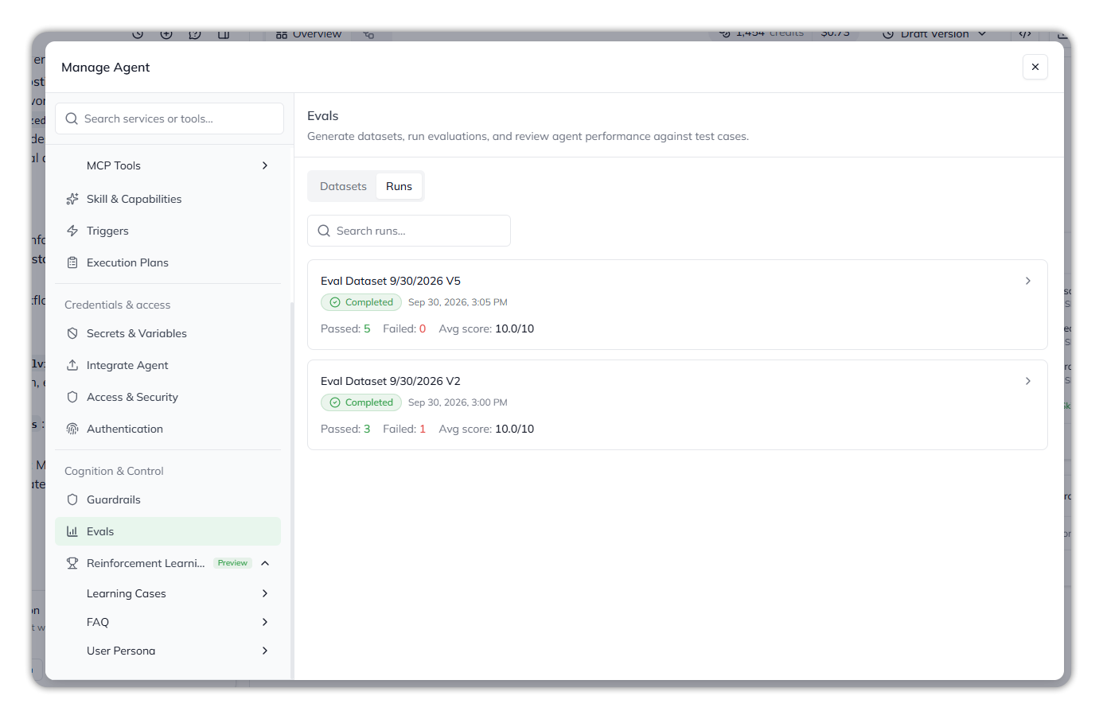Click the magnifier icon in Search runs
Image resolution: width=1103 pixels, height=719 pixels.
pos(324,231)
